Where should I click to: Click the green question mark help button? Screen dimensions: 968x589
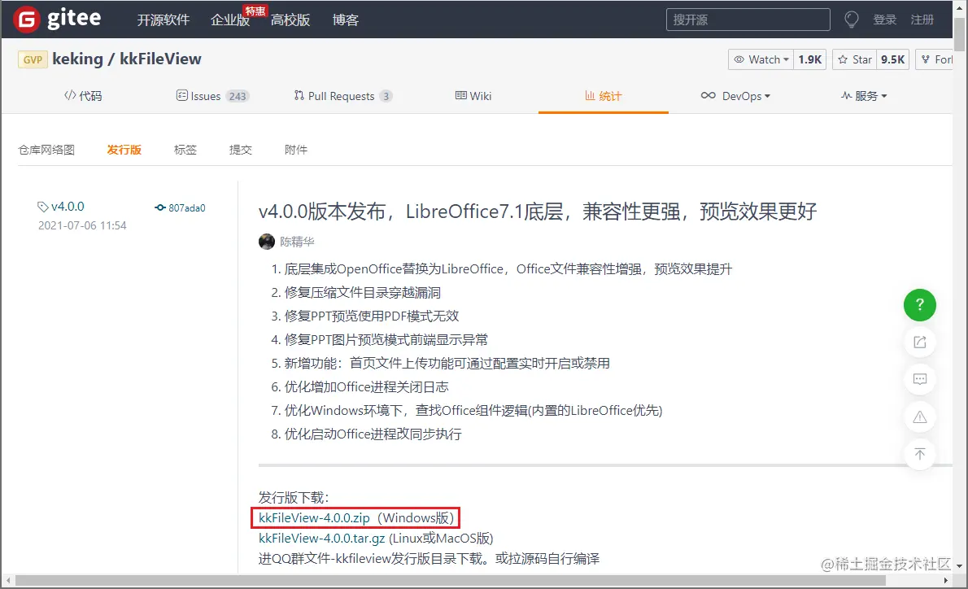click(919, 304)
